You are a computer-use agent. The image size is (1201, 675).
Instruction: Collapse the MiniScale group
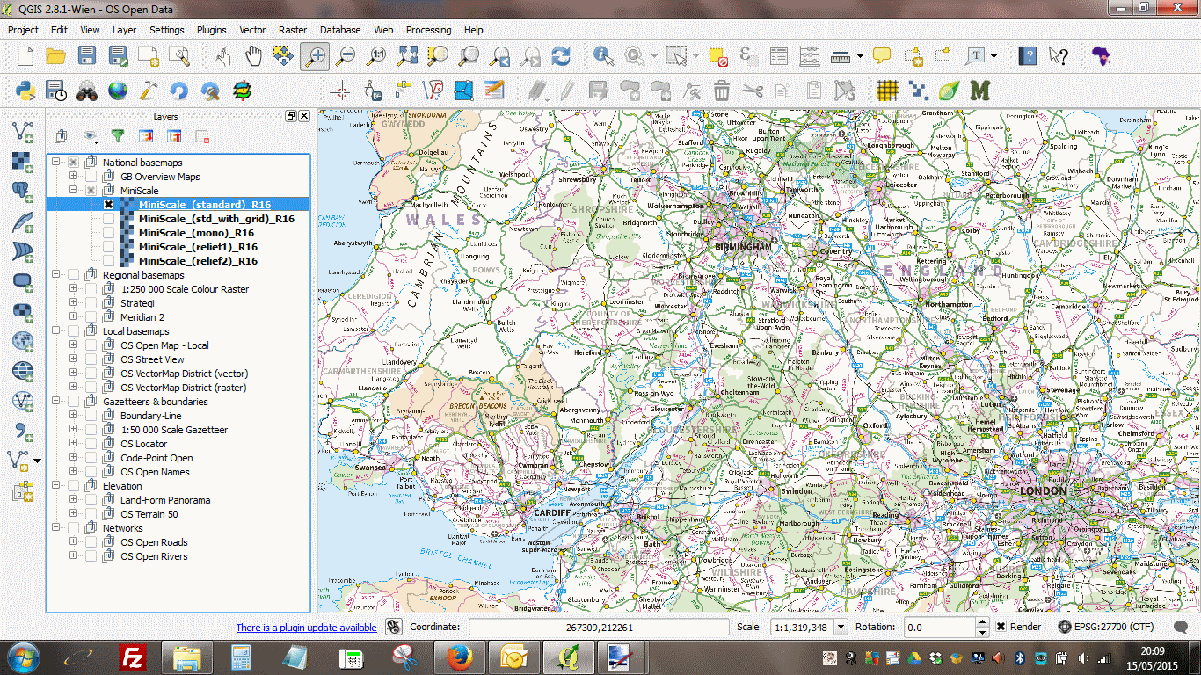[x=74, y=191]
